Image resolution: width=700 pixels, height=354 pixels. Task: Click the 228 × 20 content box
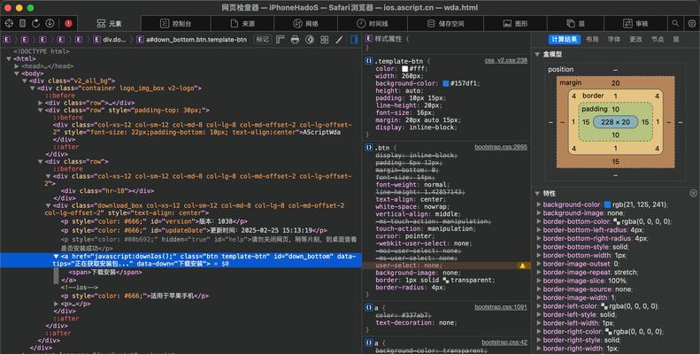click(615, 122)
